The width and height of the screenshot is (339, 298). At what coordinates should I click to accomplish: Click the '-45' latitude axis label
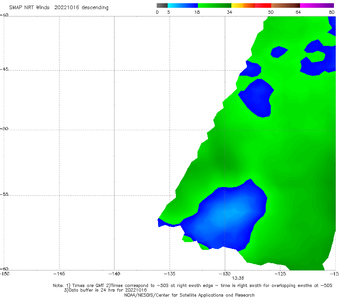pos(4,69)
